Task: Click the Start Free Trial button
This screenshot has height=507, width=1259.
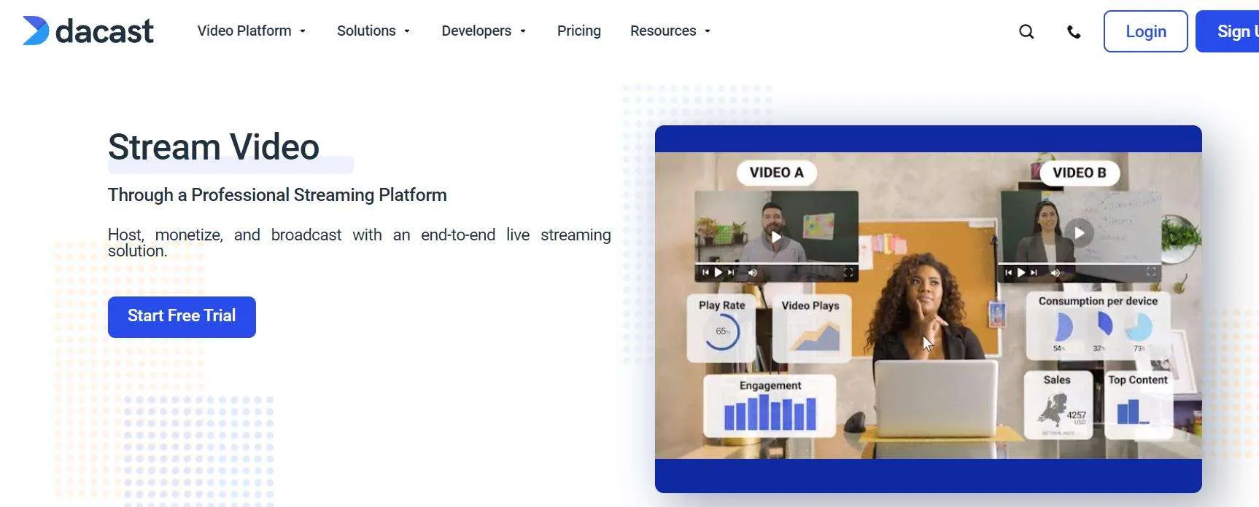Action: click(x=182, y=317)
